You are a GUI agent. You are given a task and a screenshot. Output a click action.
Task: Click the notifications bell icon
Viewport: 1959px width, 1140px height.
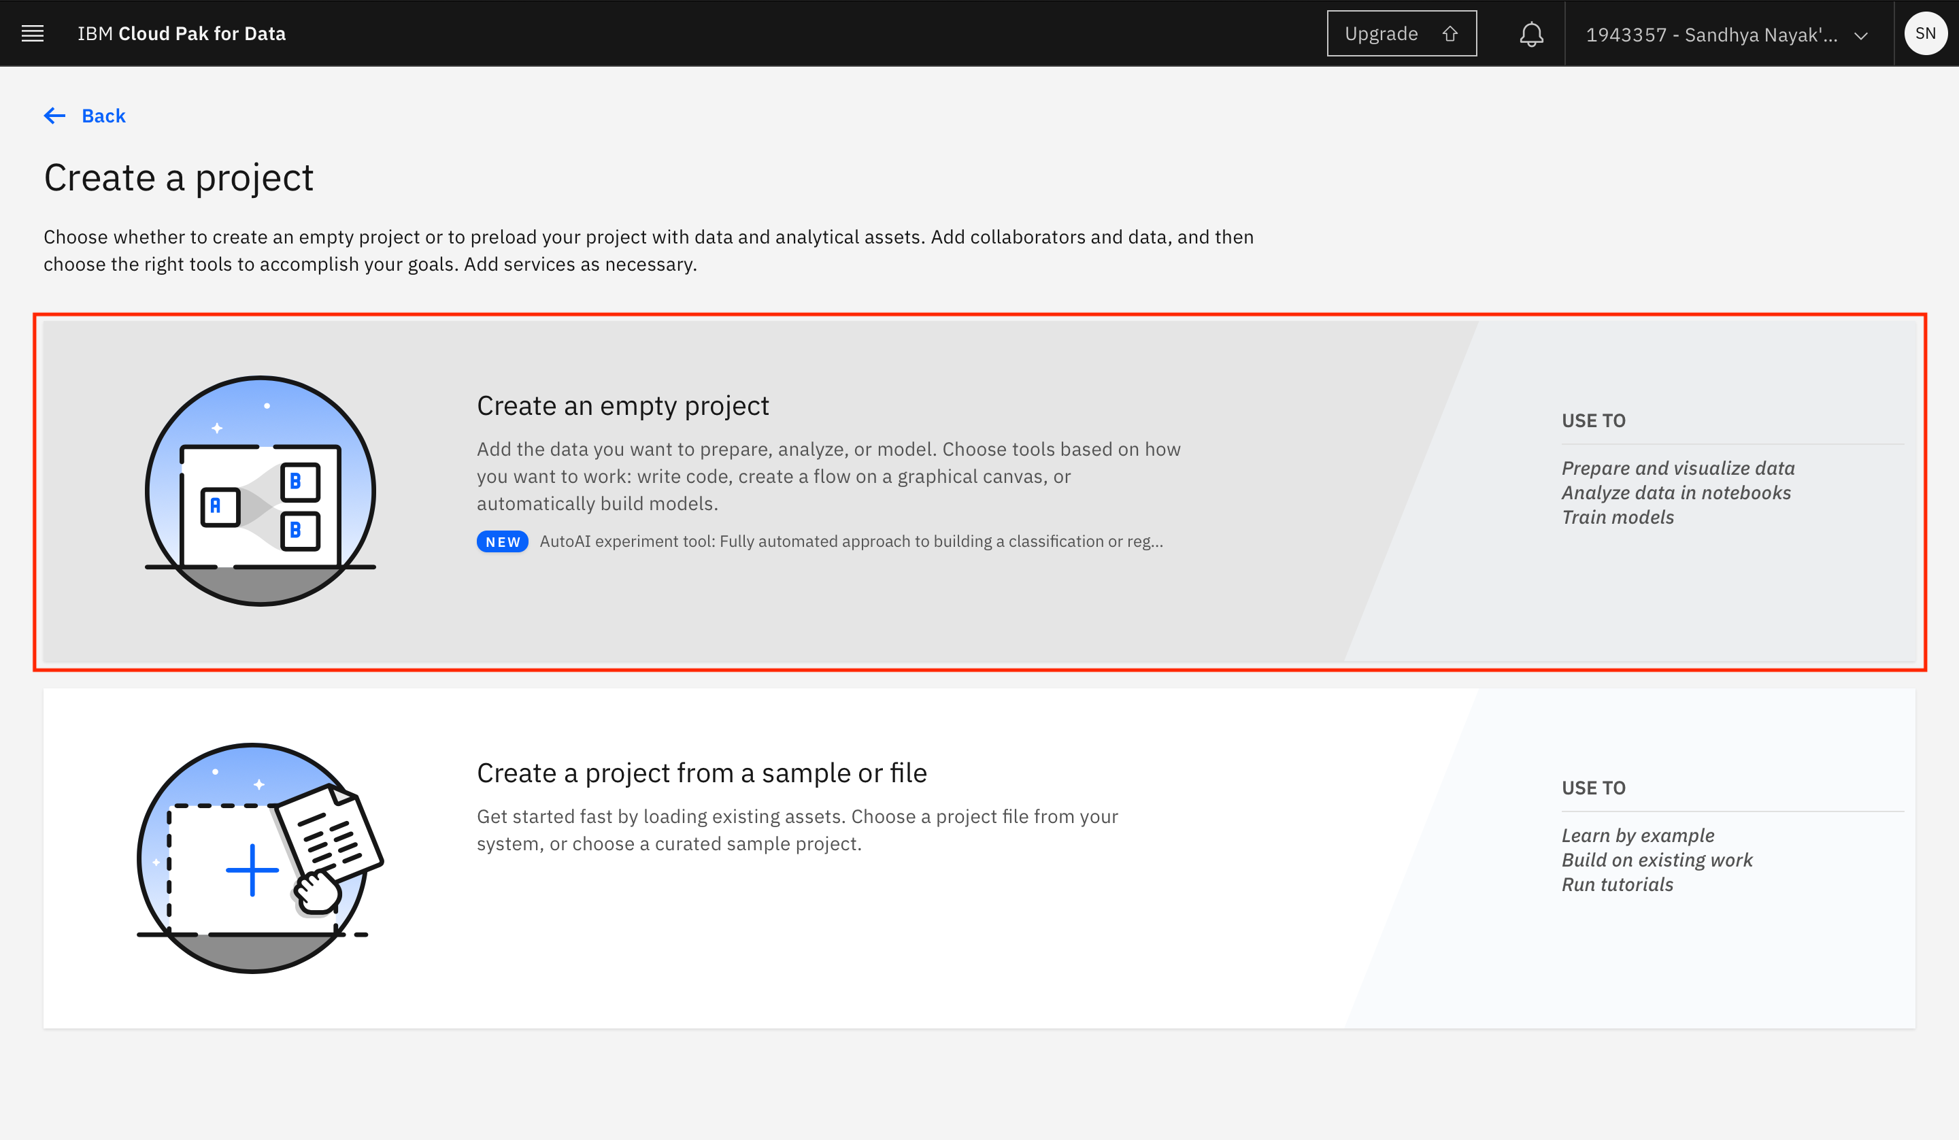[x=1530, y=34]
